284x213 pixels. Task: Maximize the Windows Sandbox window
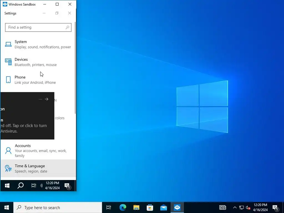57,4
